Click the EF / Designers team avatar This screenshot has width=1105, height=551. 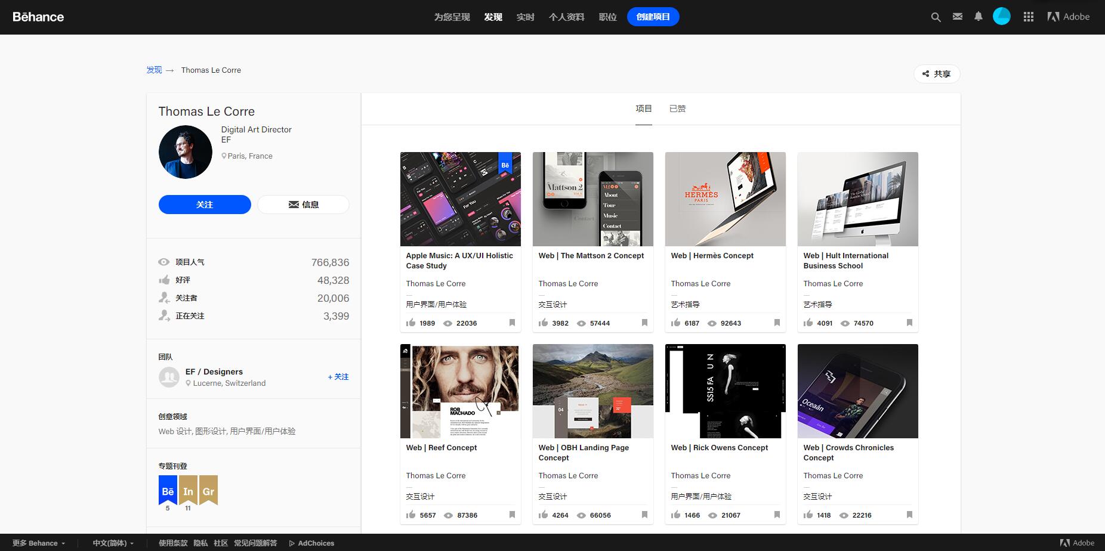[169, 377]
